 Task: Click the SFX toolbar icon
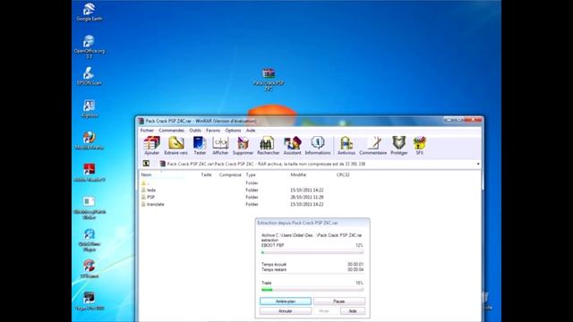tap(419, 146)
